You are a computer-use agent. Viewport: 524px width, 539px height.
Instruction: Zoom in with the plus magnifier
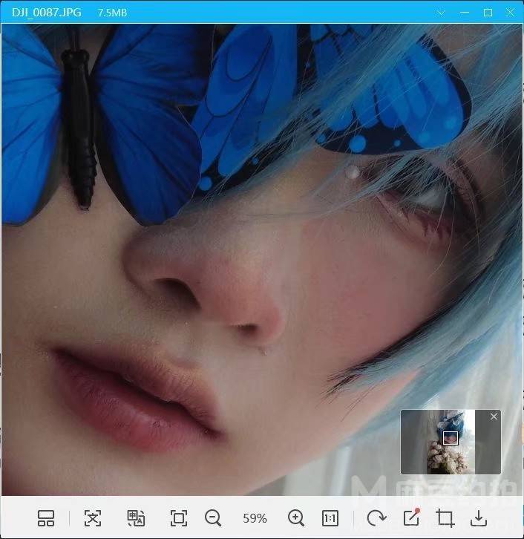point(296,518)
